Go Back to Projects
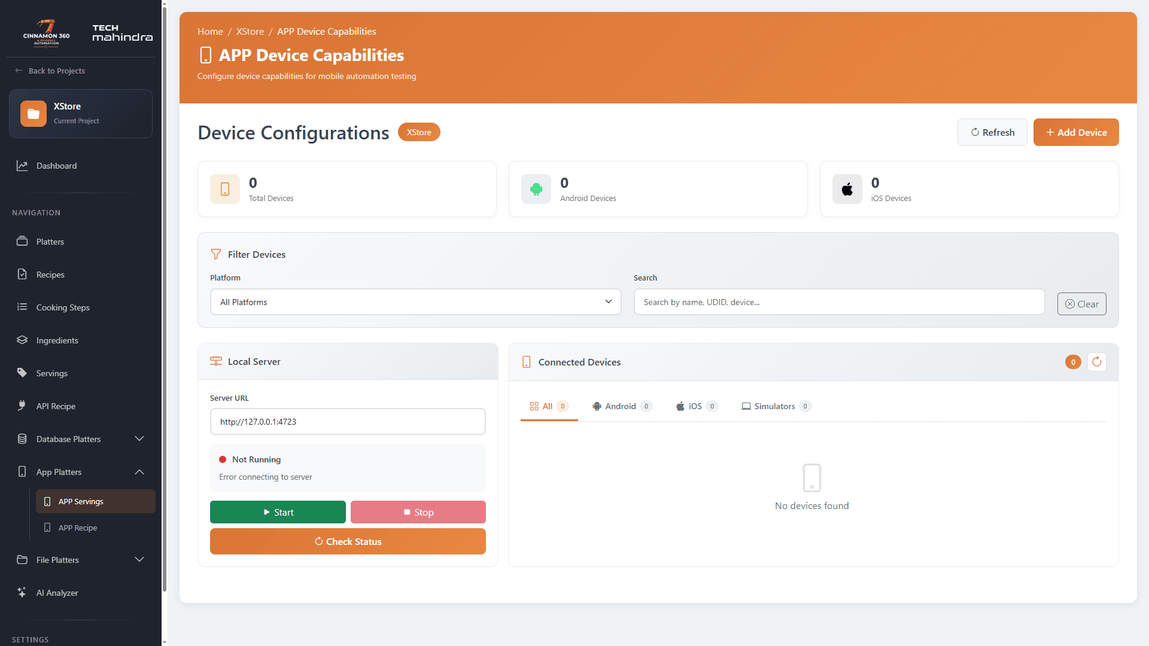 click(50, 71)
